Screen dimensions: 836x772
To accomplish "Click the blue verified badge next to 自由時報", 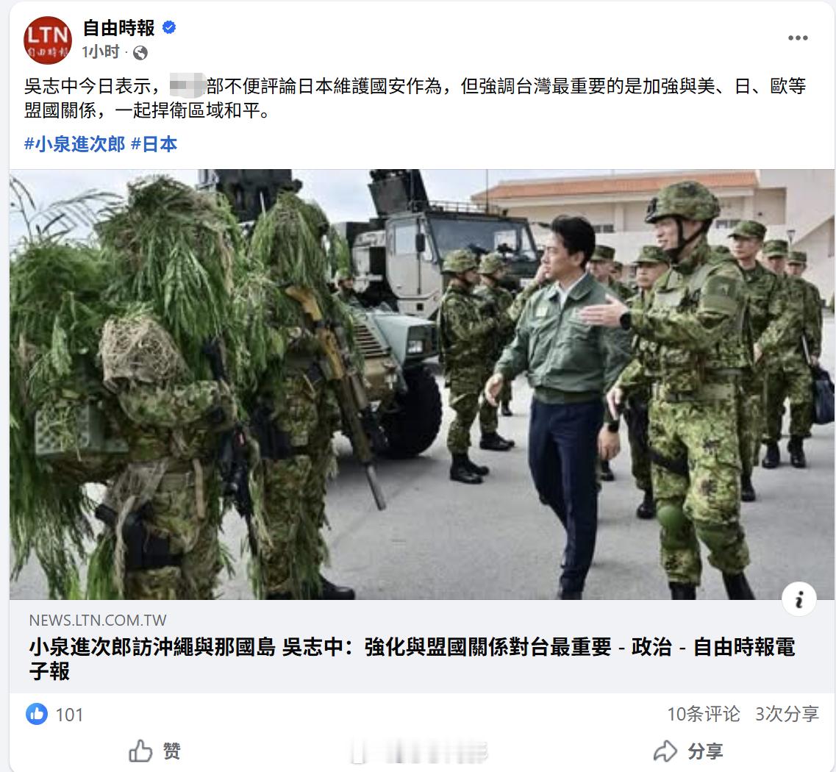I will click(169, 27).
